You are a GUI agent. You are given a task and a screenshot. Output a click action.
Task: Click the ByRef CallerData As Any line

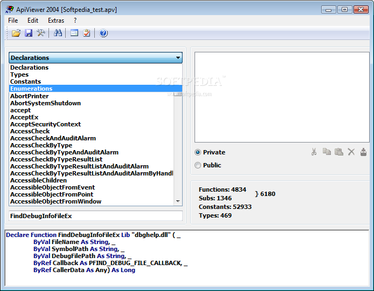[x=84, y=270]
